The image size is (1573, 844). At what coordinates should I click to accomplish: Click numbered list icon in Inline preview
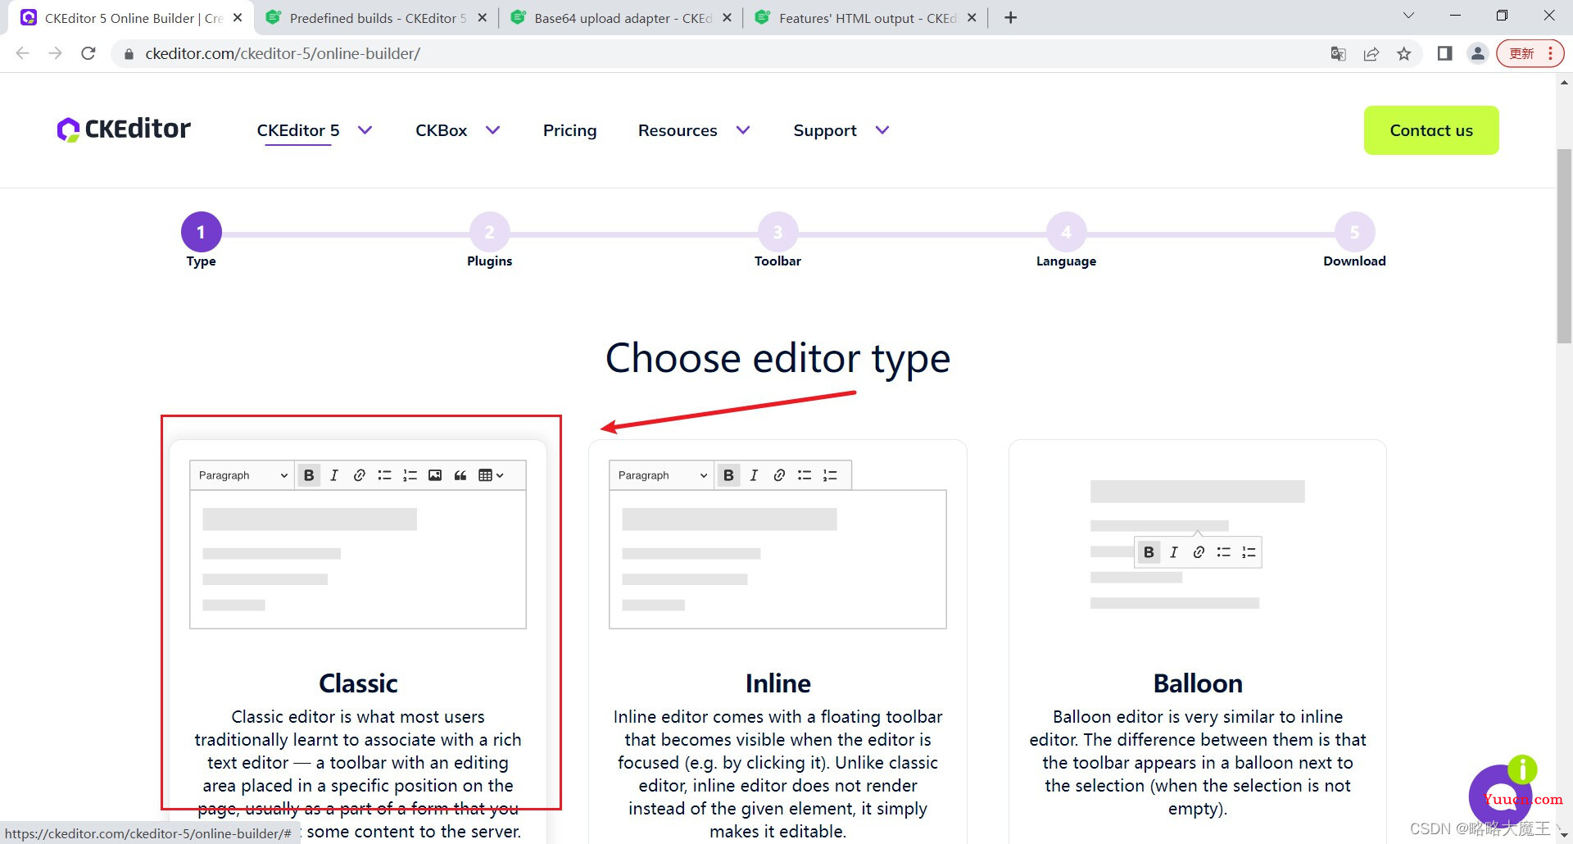(830, 475)
